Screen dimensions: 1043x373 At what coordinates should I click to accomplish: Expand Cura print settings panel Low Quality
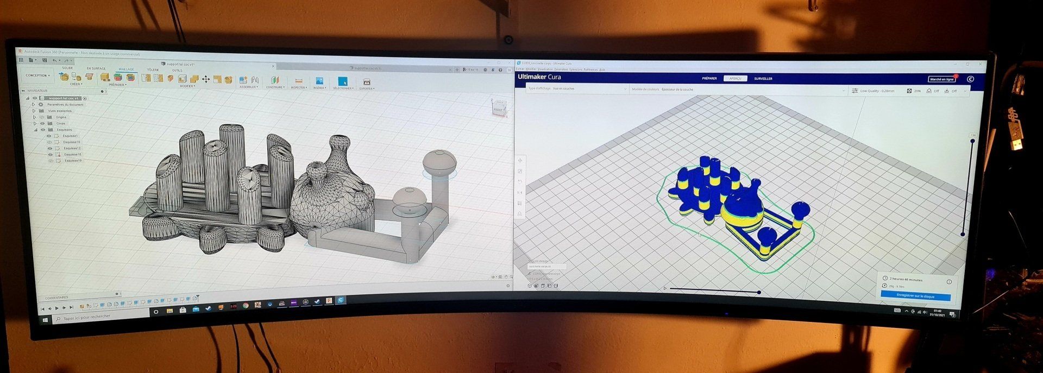pyautogui.click(x=908, y=91)
